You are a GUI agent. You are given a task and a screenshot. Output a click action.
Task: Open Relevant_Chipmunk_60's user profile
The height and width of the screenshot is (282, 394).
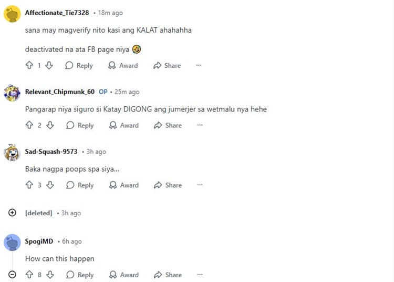pos(60,92)
